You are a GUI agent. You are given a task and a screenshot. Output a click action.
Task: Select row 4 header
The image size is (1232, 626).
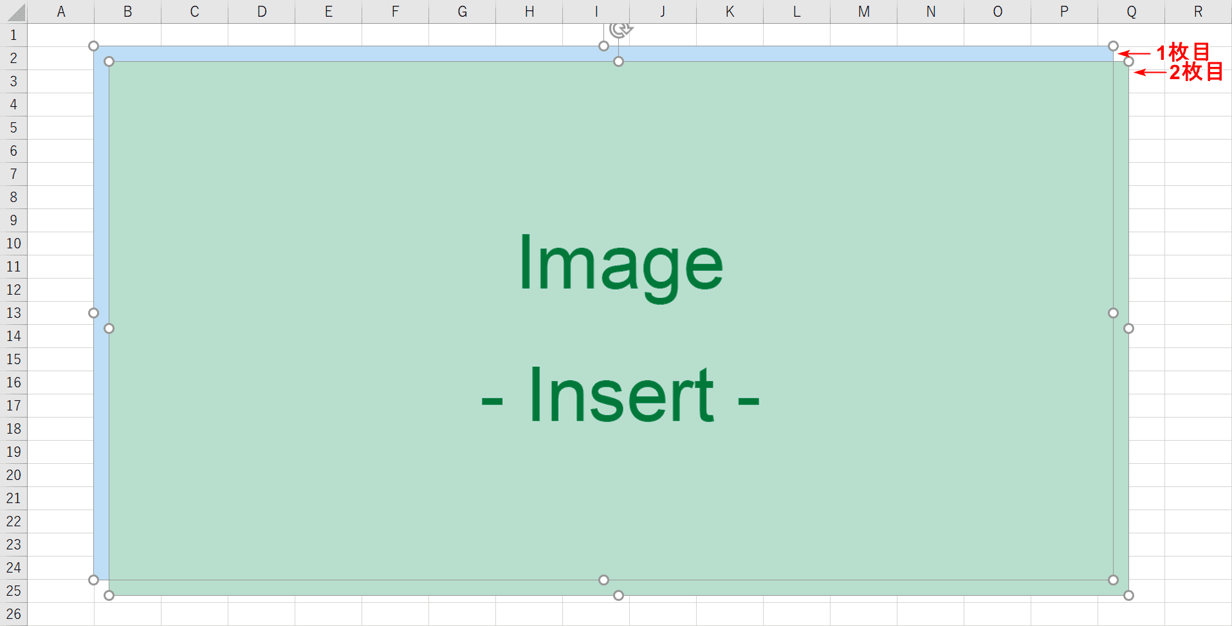click(x=14, y=104)
